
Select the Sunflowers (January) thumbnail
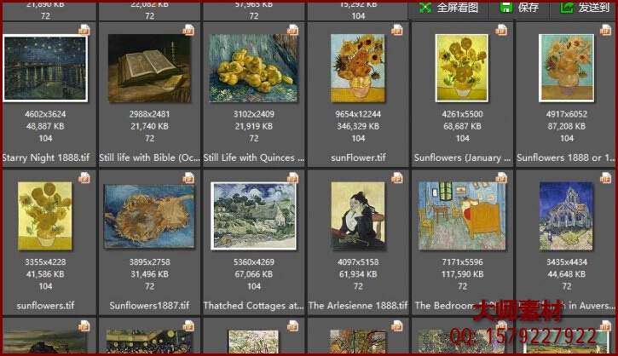tap(462, 68)
